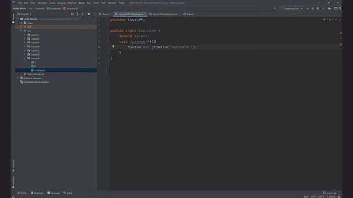Expand the Lesson1 package
Viewport: 353px width, 198px height.
(x=25, y=35)
